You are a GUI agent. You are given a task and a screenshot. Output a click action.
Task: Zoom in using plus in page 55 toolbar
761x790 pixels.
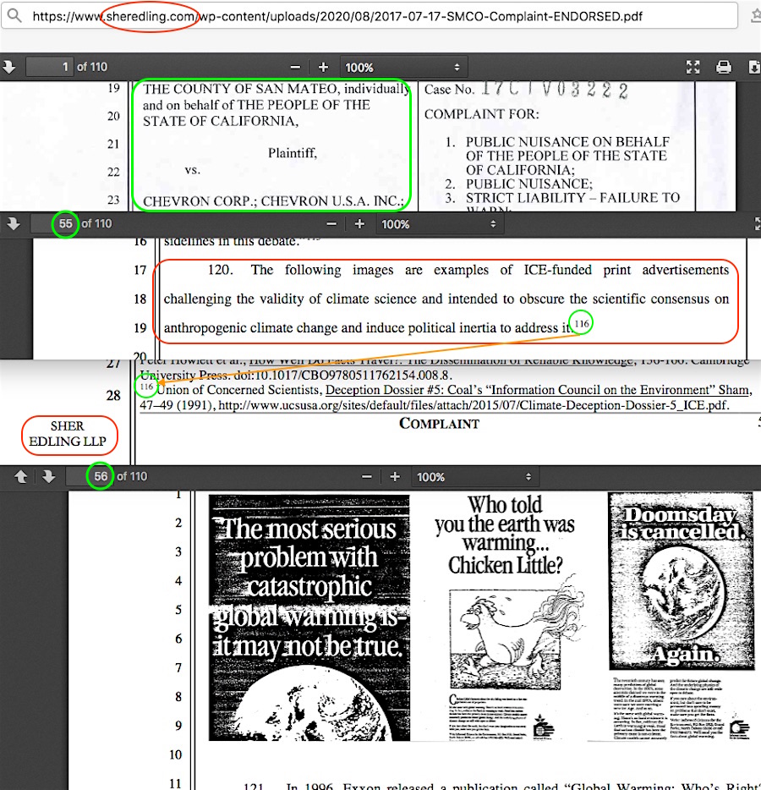359,224
